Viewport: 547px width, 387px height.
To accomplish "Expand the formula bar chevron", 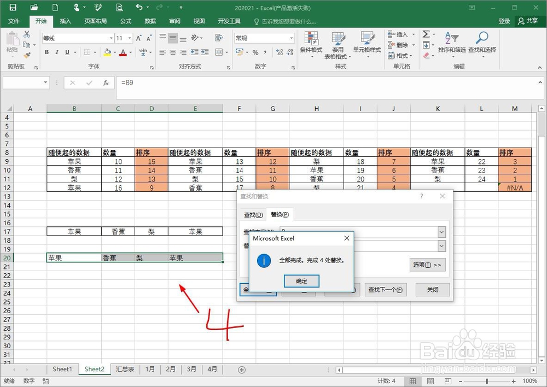I will [x=540, y=83].
